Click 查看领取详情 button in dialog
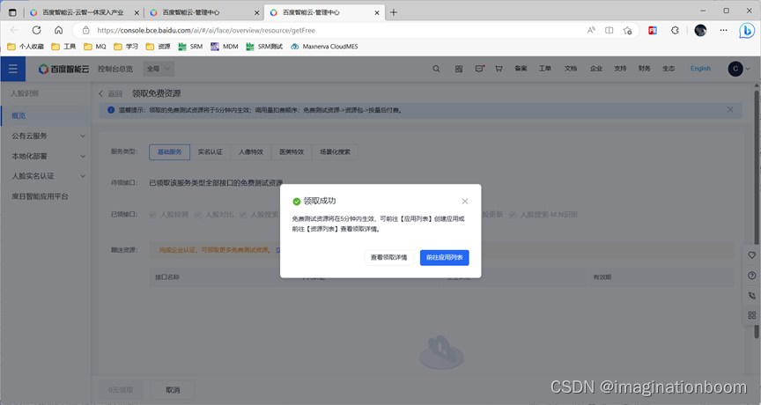Screen dimensions: 761x405 click(x=388, y=258)
